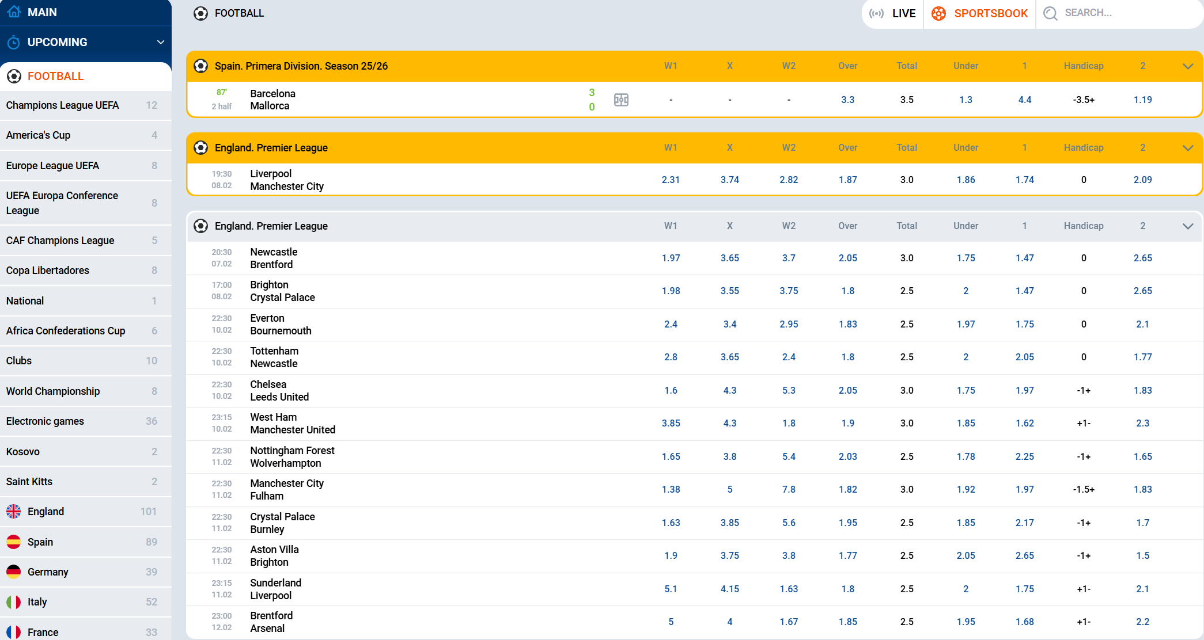The image size is (1204, 640).
Task: Select the Champions League UEFA category
Action: [62, 105]
